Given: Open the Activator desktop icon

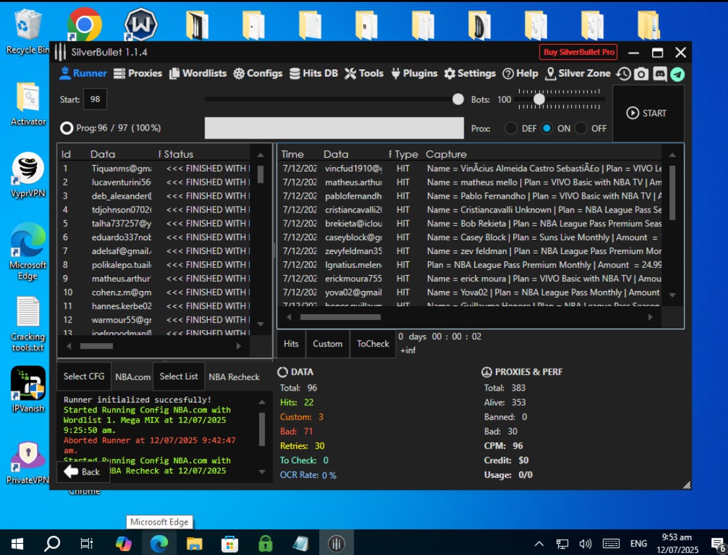Looking at the screenshot, I should coord(28,104).
